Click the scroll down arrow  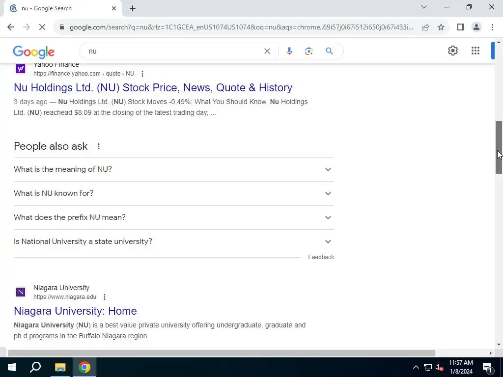pyautogui.click(x=499, y=345)
